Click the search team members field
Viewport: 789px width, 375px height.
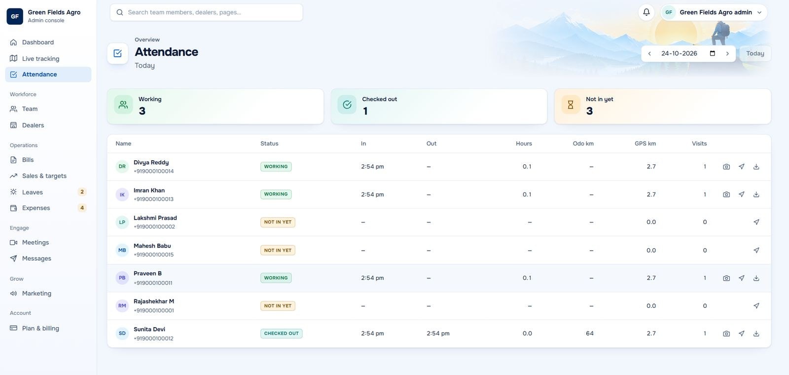[x=206, y=12]
